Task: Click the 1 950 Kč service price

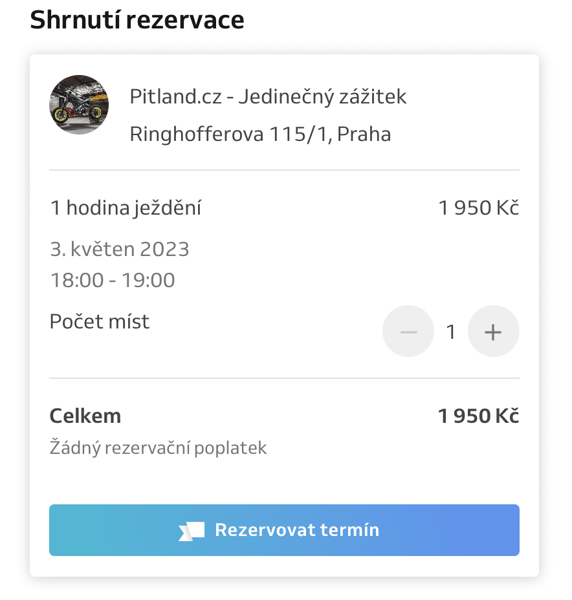Action: pyautogui.click(x=479, y=208)
